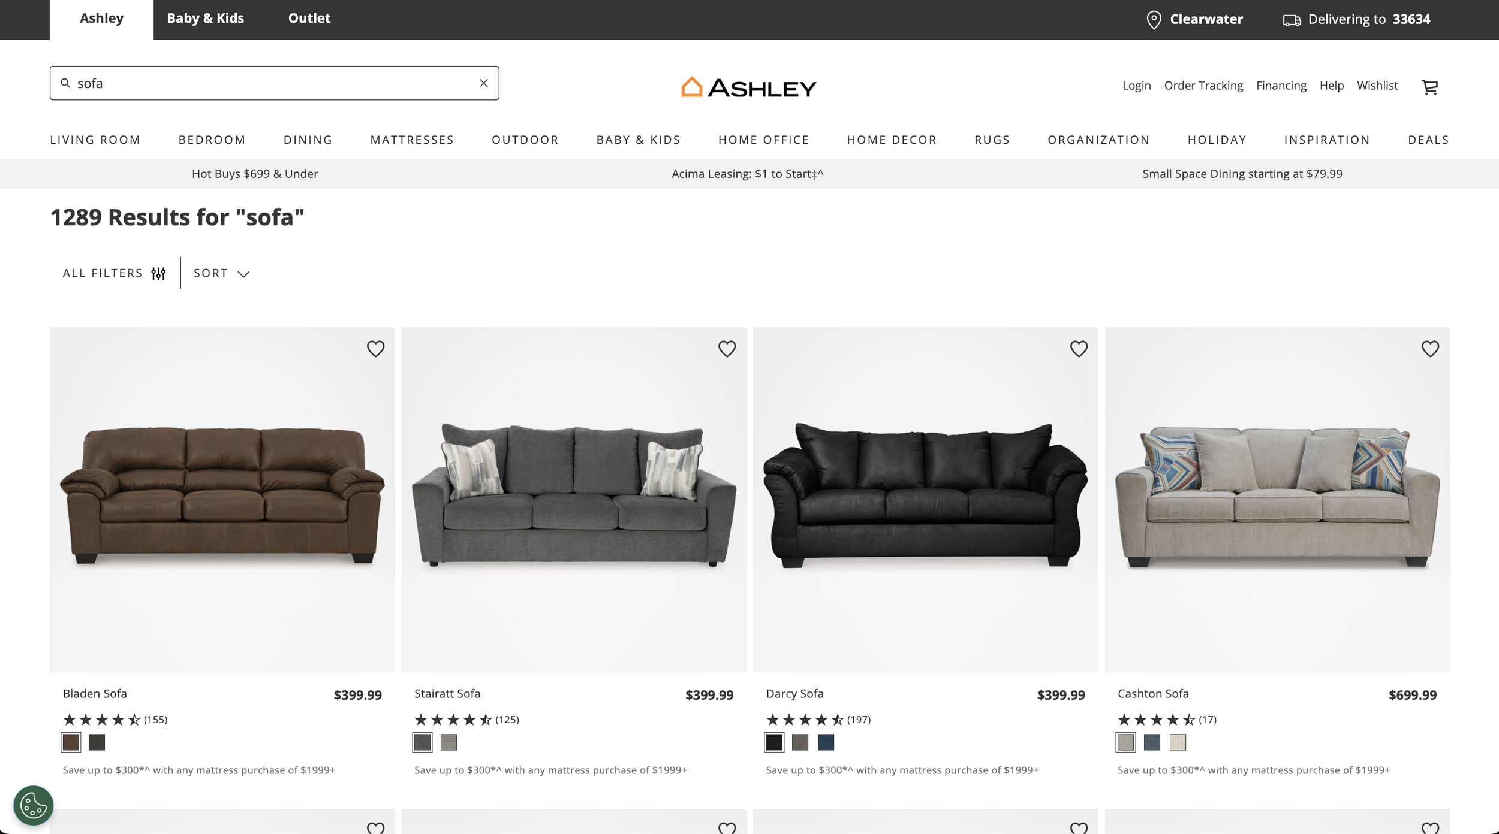Switch to the Outlet tab
The width and height of the screenshot is (1499, 834).
pyautogui.click(x=309, y=19)
